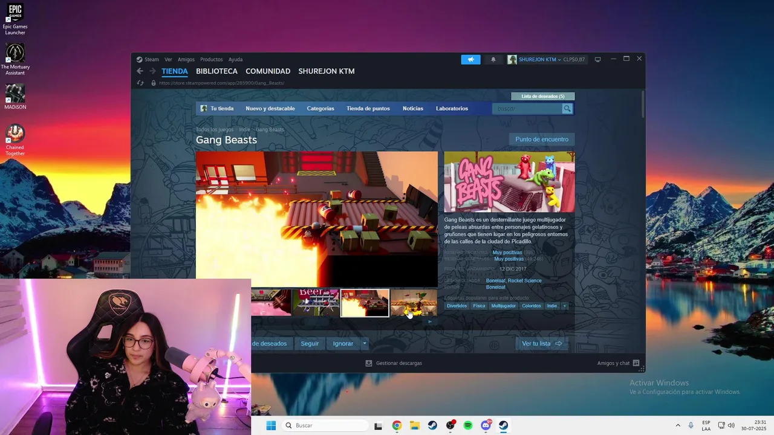Open File Explorer from the taskbar

(x=415, y=425)
